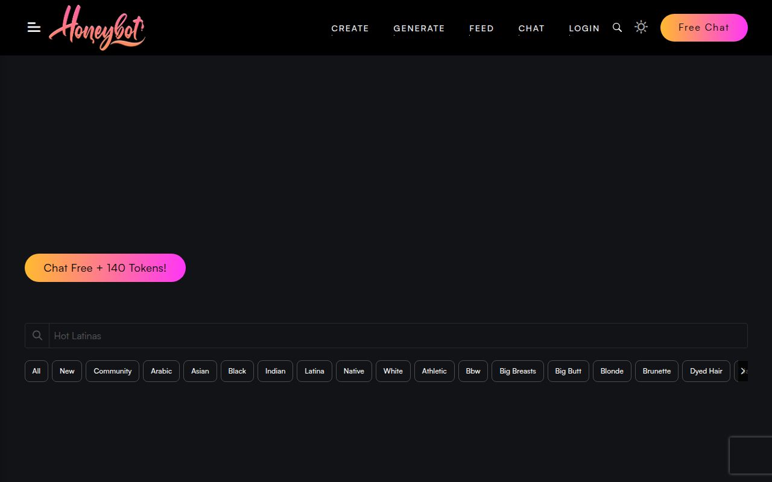Choose the Blonde filter tag

tap(612, 371)
